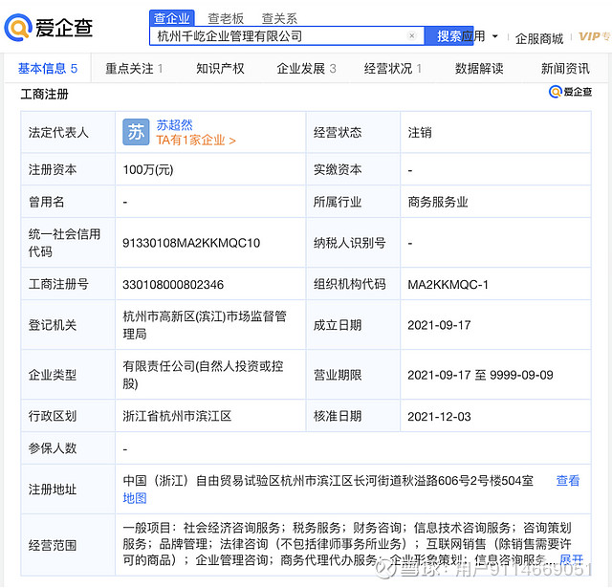The image size is (612, 588).
Task: Open the 应用 dropdown arrow
Action: click(x=495, y=36)
